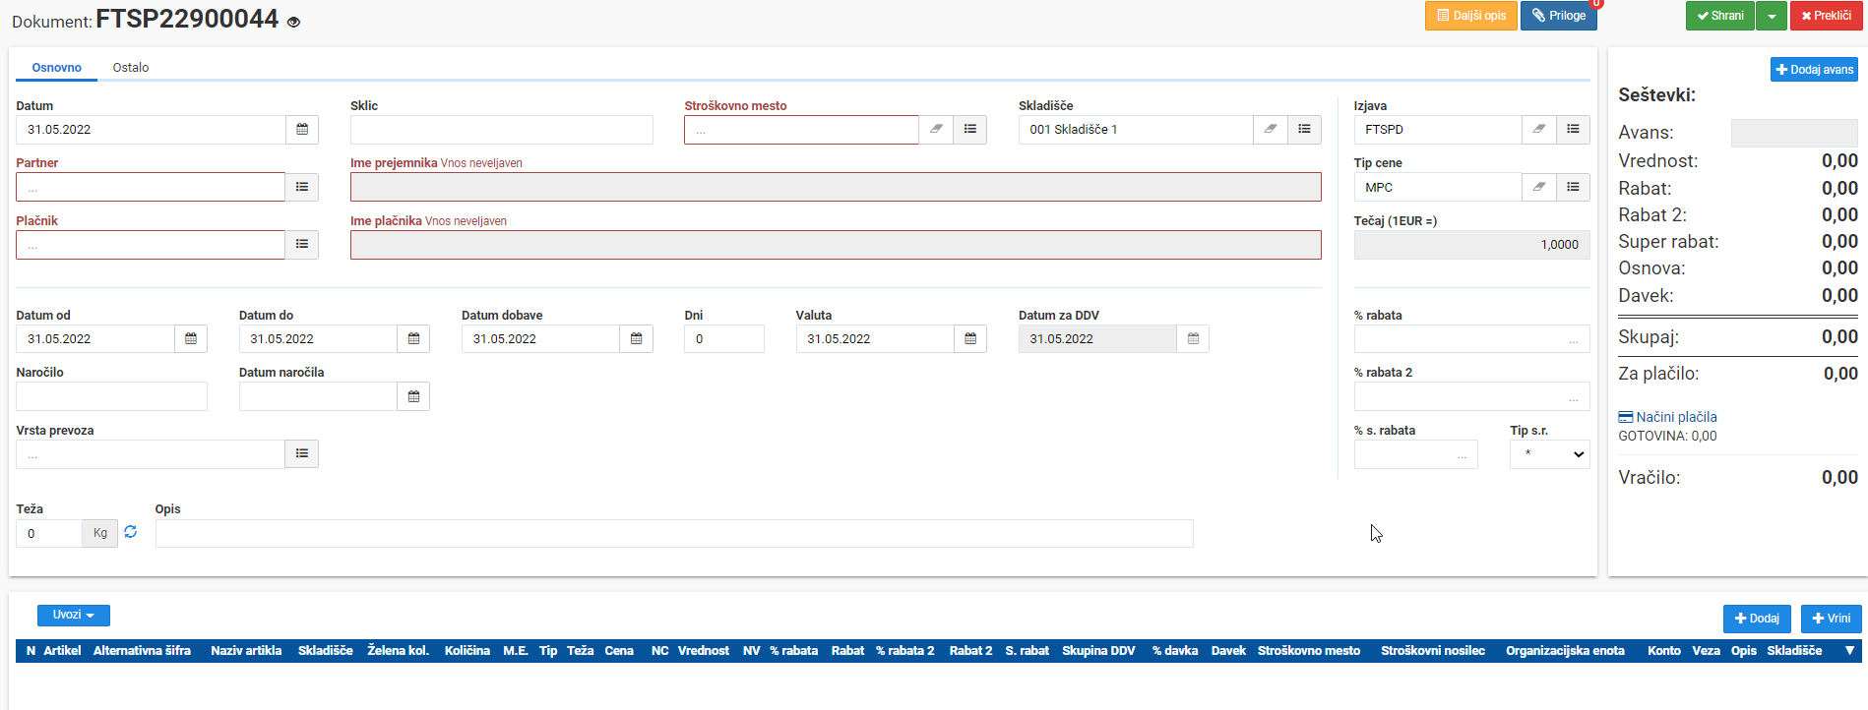The image size is (1868, 710).
Task: Click the Konto column header
Action: (x=1664, y=651)
